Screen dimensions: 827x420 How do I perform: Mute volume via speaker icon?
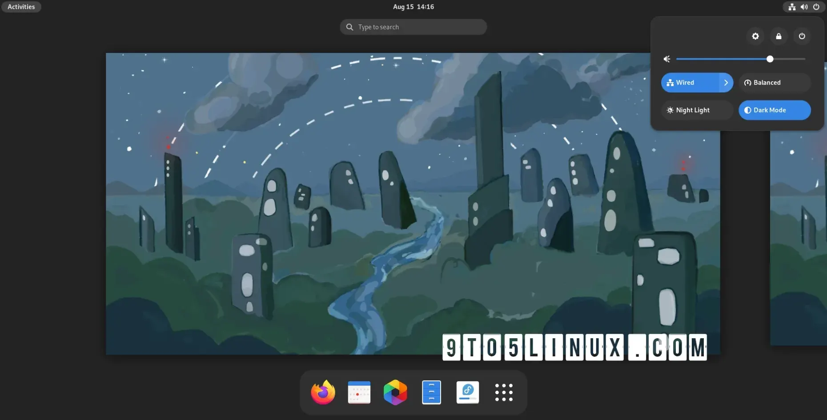tap(667, 59)
